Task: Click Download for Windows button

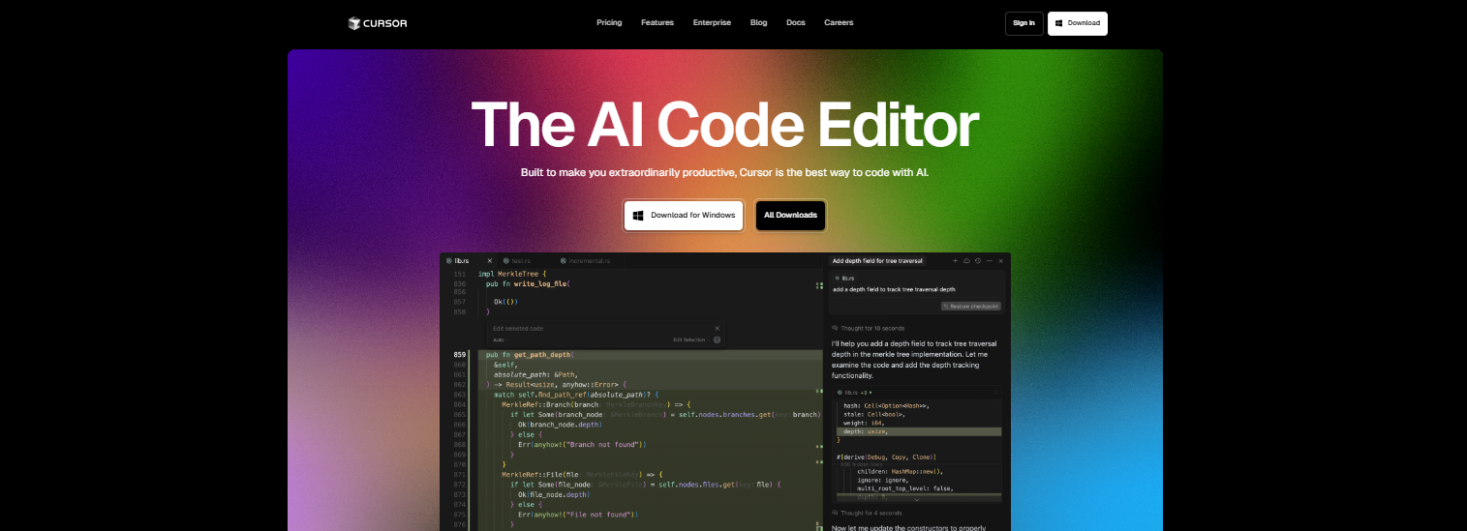Action: tap(684, 216)
